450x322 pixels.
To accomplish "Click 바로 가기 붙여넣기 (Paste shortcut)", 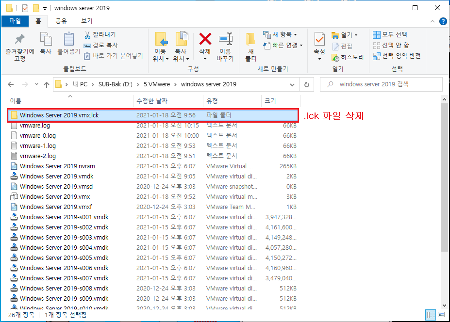I will [114, 56].
